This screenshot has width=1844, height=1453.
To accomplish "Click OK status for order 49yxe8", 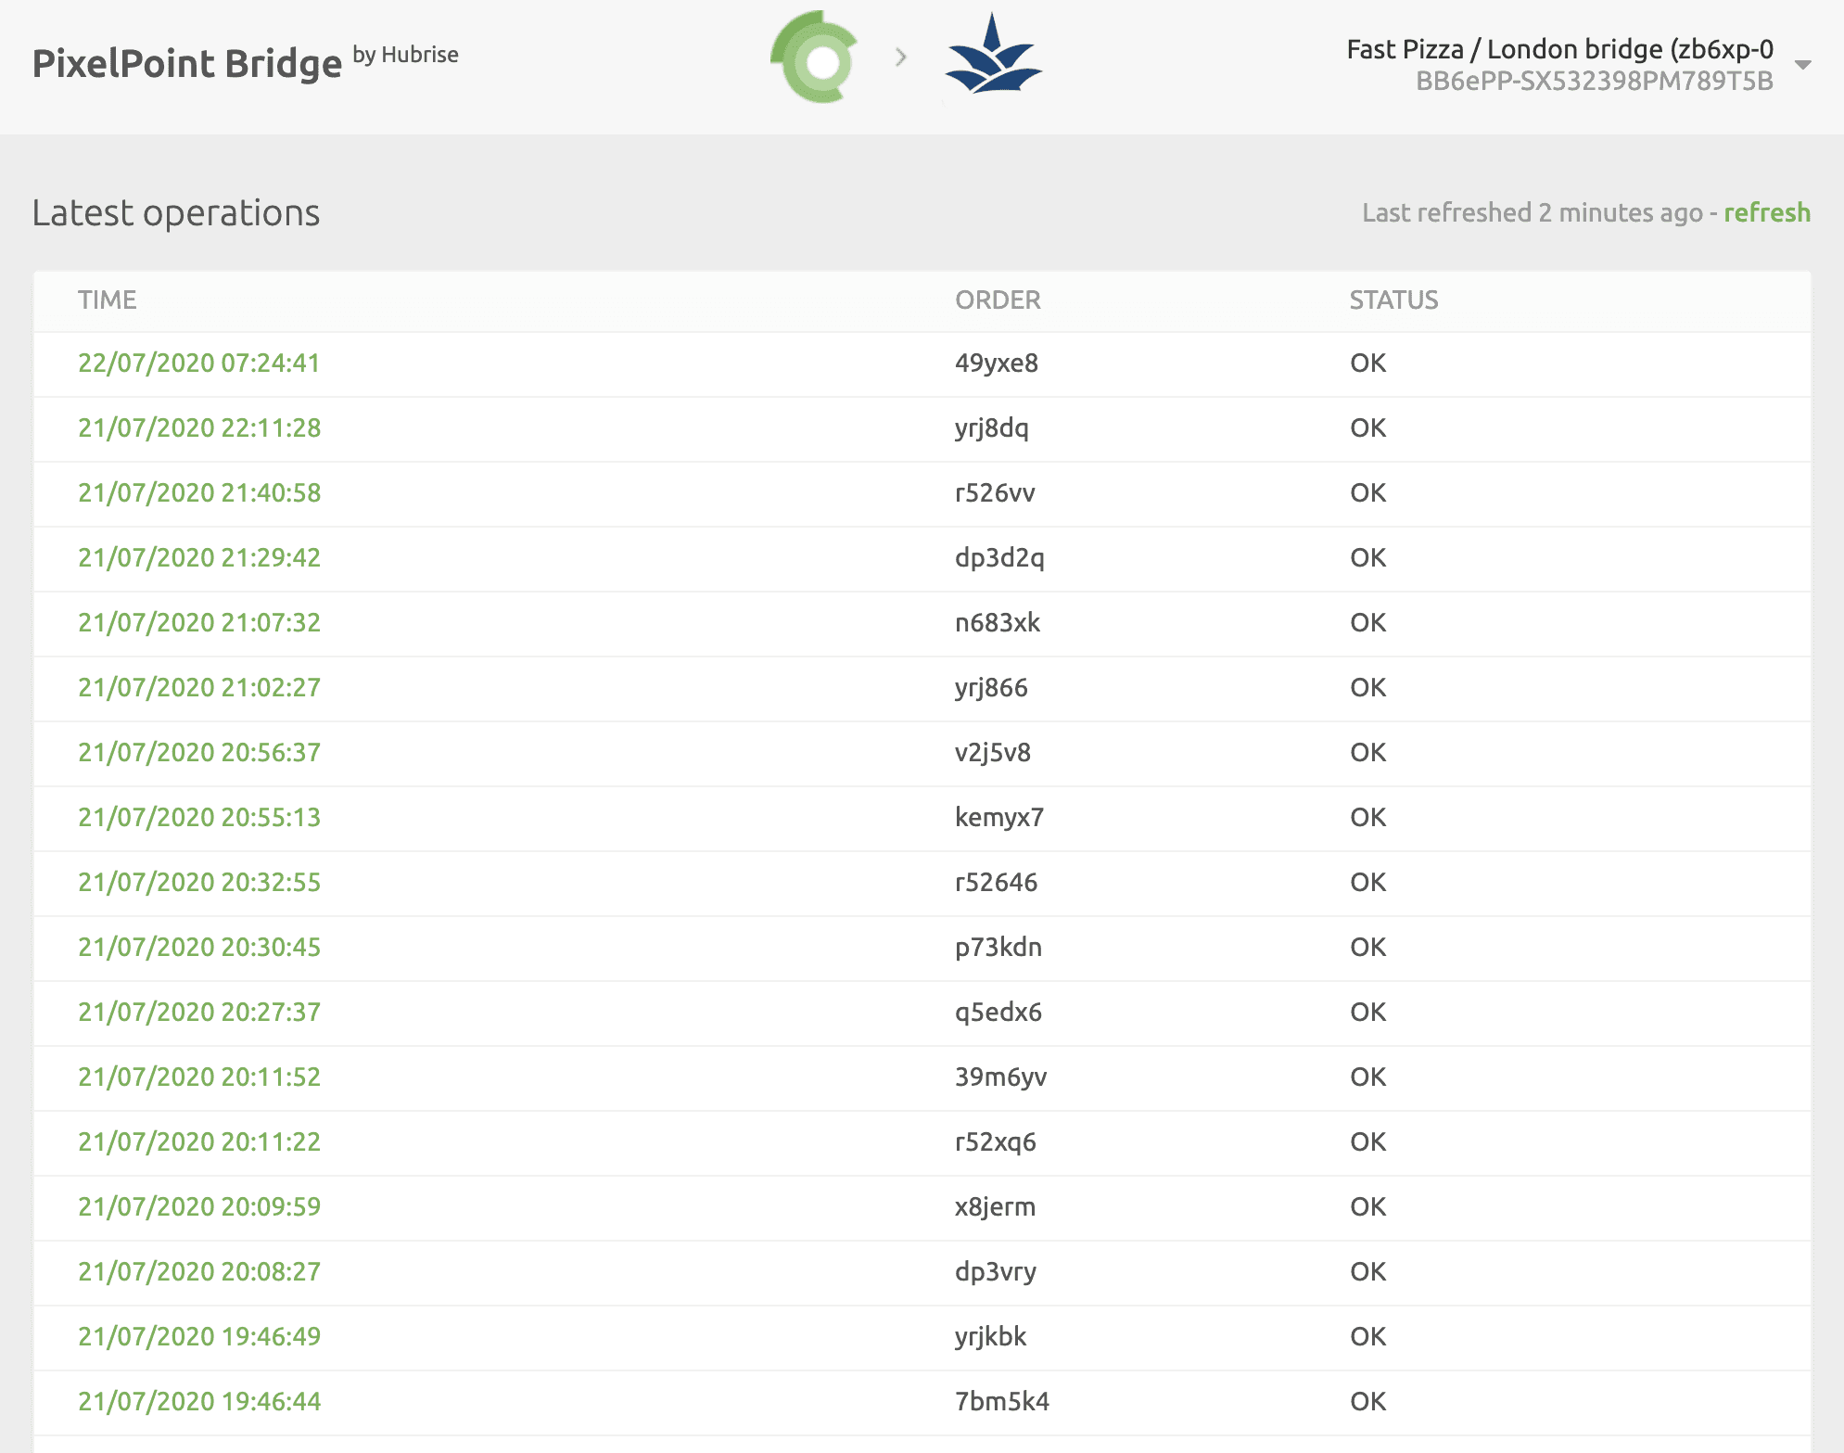I will pyautogui.click(x=1367, y=363).
